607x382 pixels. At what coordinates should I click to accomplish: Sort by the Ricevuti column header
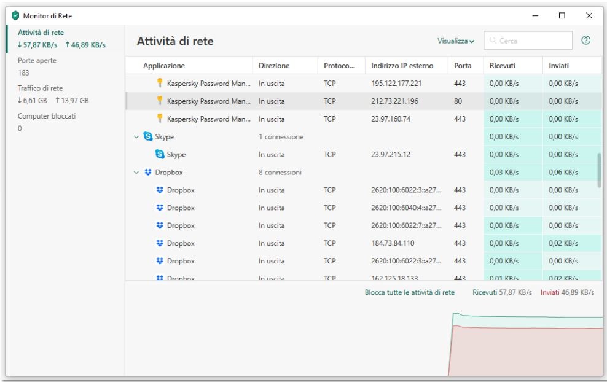tap(503, 66)
